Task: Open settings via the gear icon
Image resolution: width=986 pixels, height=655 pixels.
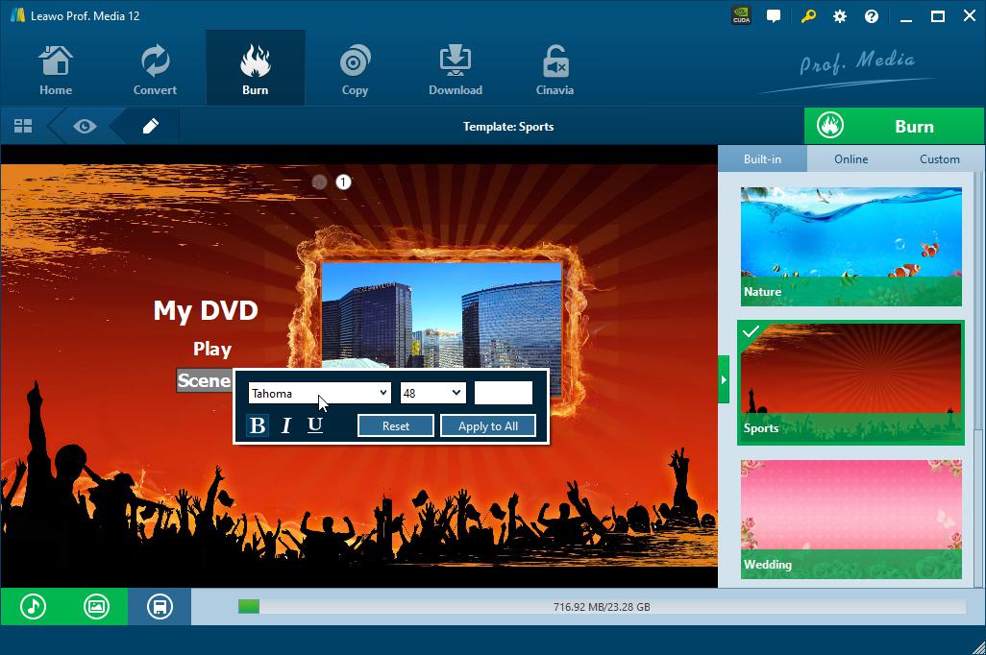Action: tap(840, 16)
